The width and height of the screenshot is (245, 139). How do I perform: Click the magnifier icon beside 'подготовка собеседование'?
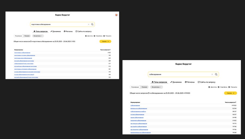[x=92, y=24]
